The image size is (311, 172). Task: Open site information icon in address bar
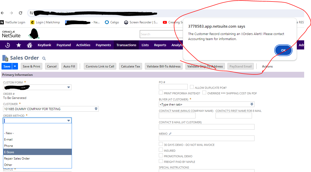31,13
